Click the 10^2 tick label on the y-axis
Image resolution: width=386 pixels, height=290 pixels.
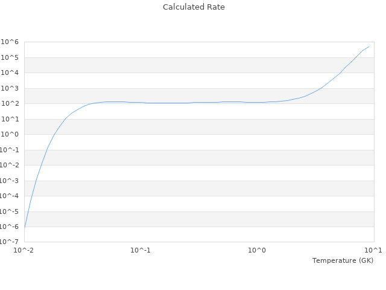10,104
